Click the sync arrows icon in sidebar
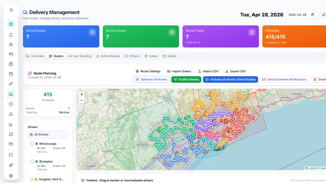 (11, 134)
